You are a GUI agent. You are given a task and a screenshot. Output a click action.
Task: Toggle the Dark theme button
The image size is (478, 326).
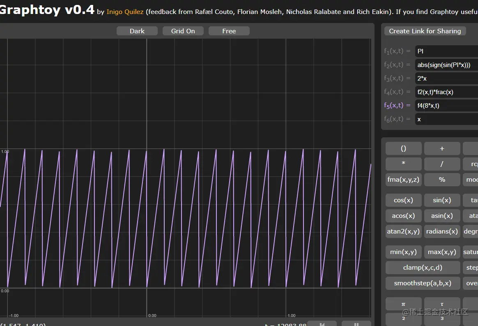pyautogui.click(x=137, y=31)
